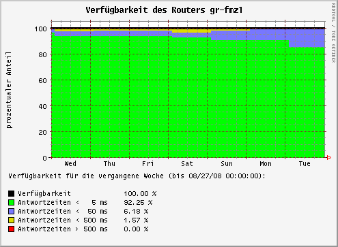Click the 'Antwortzeiten < 5 ms' legend label

pos(63,202)
